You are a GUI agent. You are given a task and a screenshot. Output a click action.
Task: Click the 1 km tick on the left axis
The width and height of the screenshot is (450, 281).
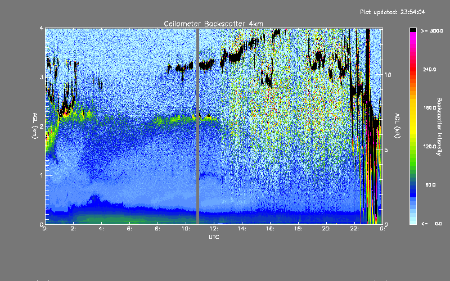click(x=42, y=175)
